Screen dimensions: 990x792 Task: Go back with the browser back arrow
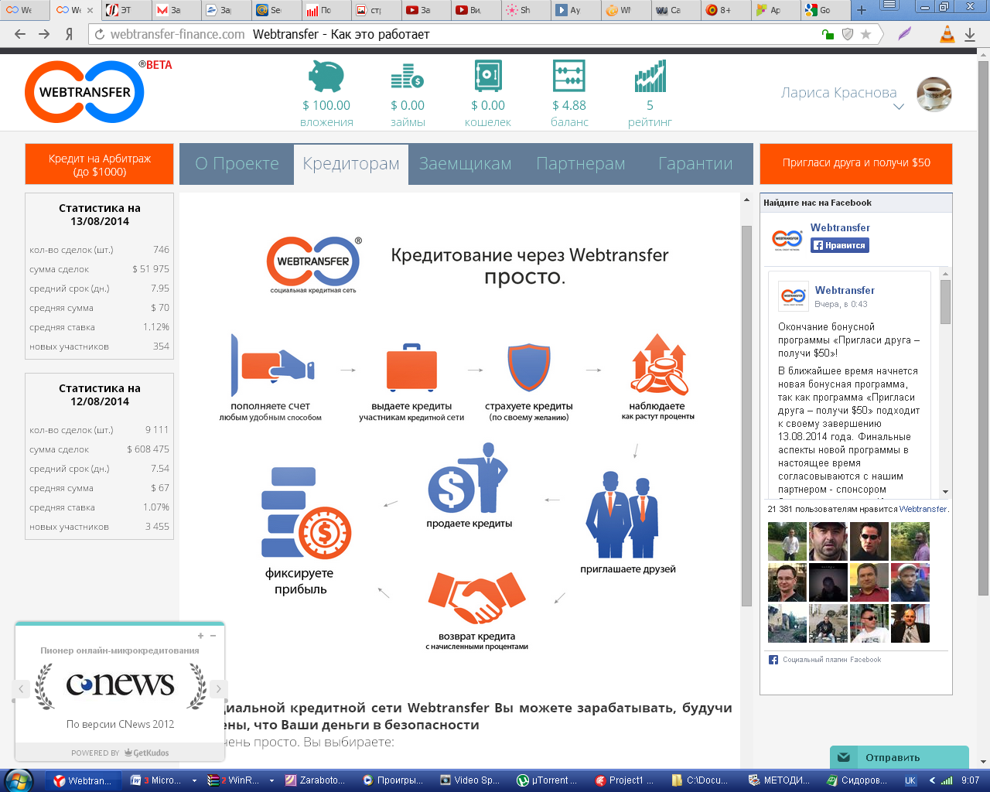coord(21,34)
